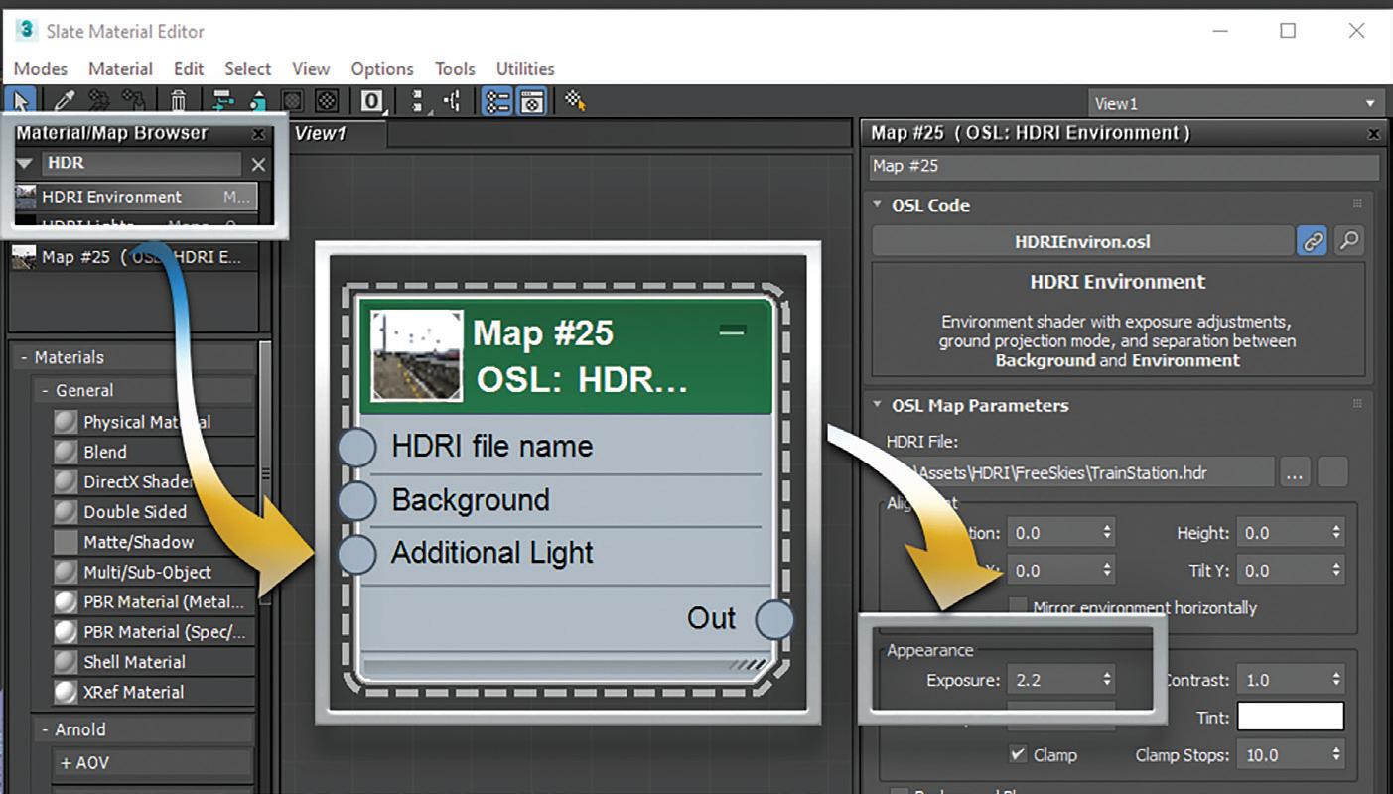Click the Lay Out Children icon
Screen dimensions: 1393x794
click(x=453, y=101)
